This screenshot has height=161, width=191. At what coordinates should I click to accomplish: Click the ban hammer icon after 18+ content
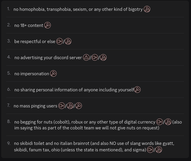tap(48, 25)
